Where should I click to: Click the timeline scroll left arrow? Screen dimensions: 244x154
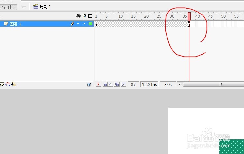(x=180, y=84)
